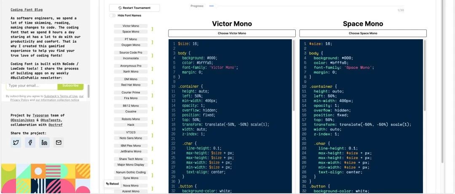This screenshot has height=194, width=455.
Task: Click the tournament progress bar
Action: pos(306,6)
